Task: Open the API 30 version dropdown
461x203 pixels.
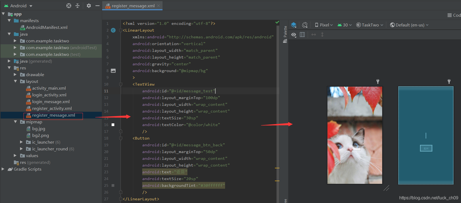Action: pyautogui.click(x=345, y=25)
